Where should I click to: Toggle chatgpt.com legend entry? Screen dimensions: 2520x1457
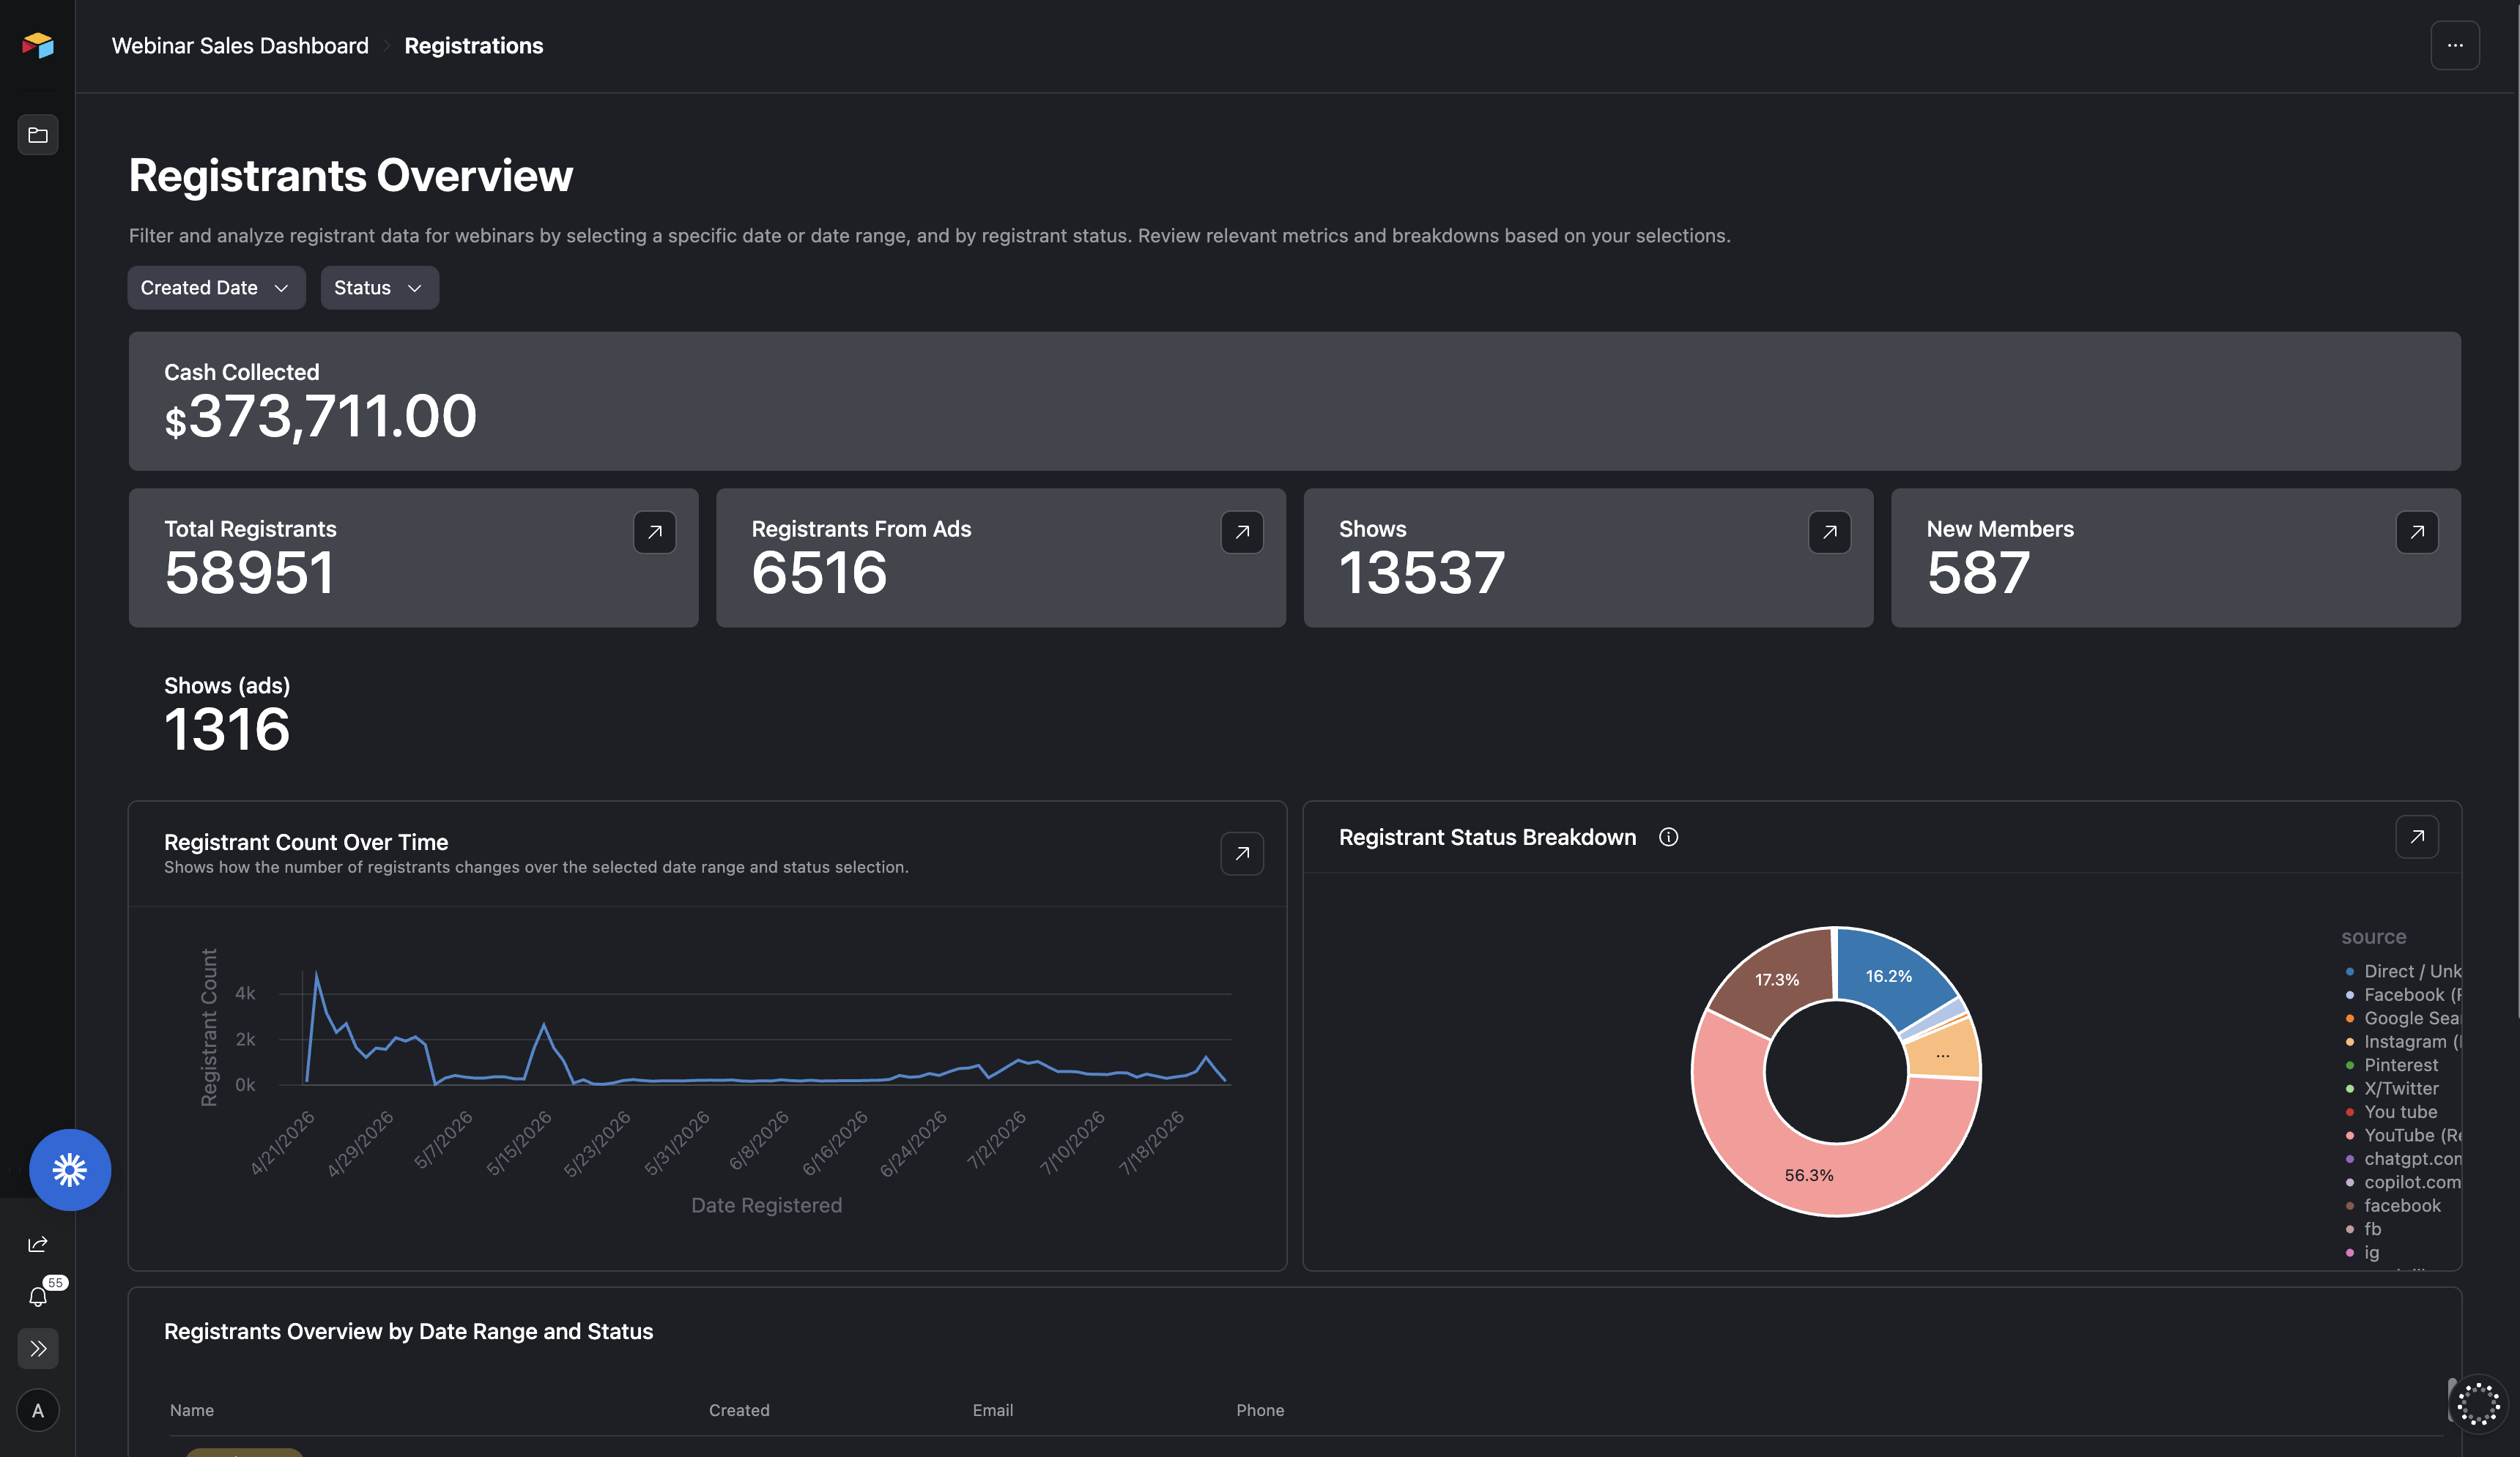click(x=2404, y=1159)
